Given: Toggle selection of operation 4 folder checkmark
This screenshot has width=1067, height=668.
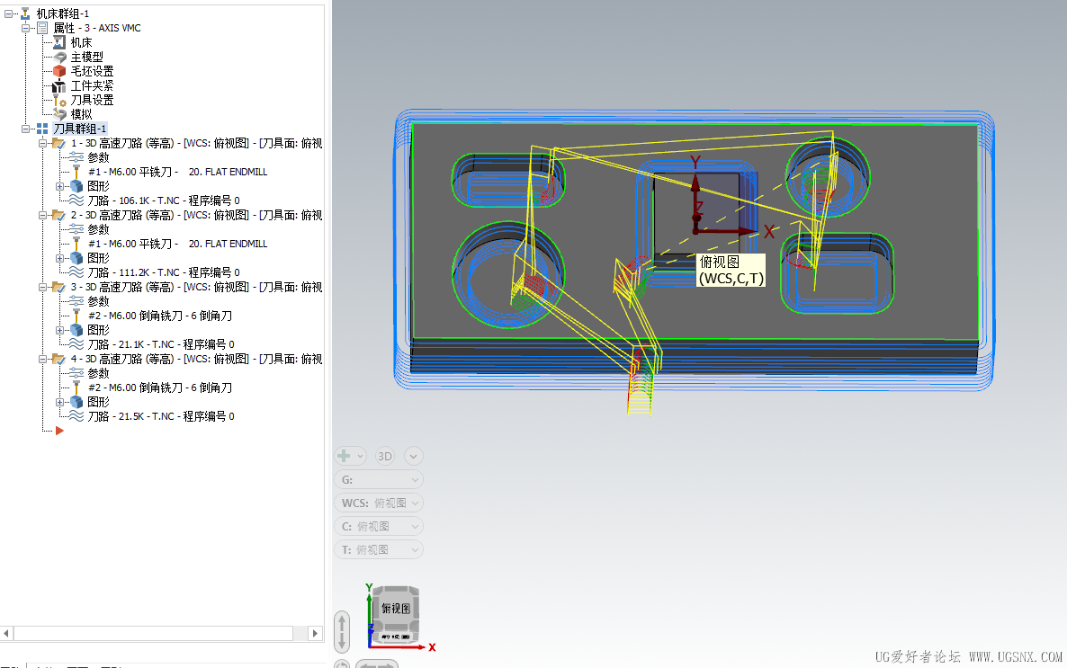Looking at the screenshot, I should (58, 359).
